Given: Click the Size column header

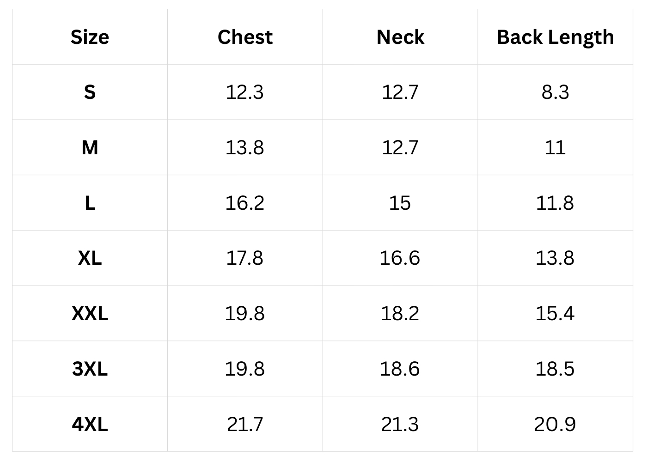Looking at the screenshot, I should point(90,37).
